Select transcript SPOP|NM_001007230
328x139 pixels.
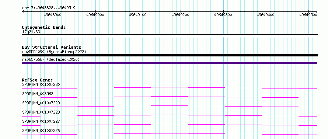tap(41, 84)
